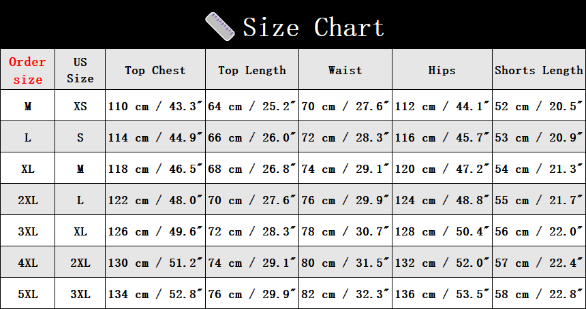586x309 pixels.
Task: Select the Order size column header
Action: click(27, 71)
